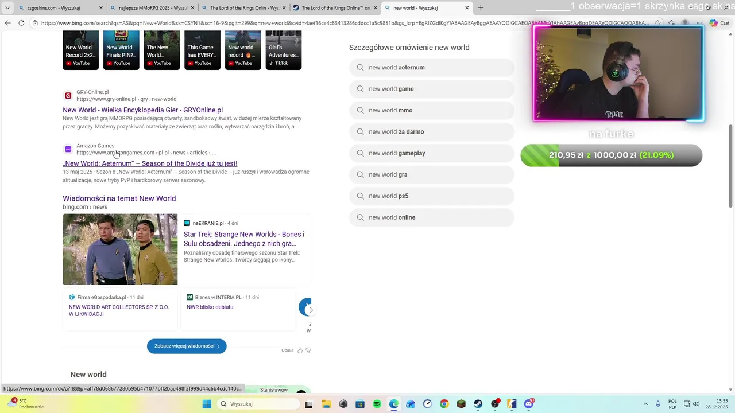Change POL PLP keyboard language
This screenshot has width=735, height=413.
coord(672,404)
